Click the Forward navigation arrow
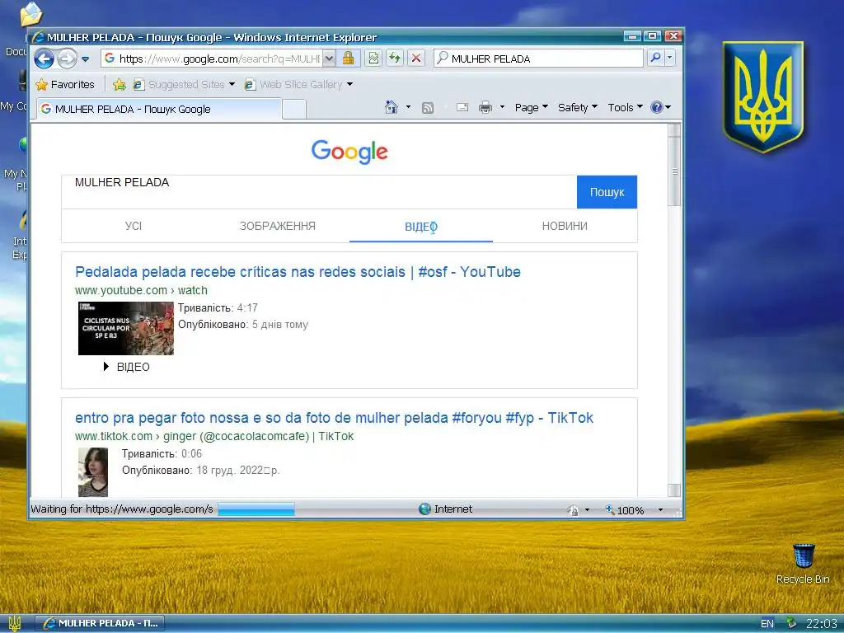The height and width of the screenshot is (633, 844). (x=67, y=59)
